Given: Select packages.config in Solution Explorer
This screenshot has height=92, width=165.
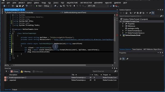Looking at the screenshot, I should pyautogui.click(x=133, y=28).
